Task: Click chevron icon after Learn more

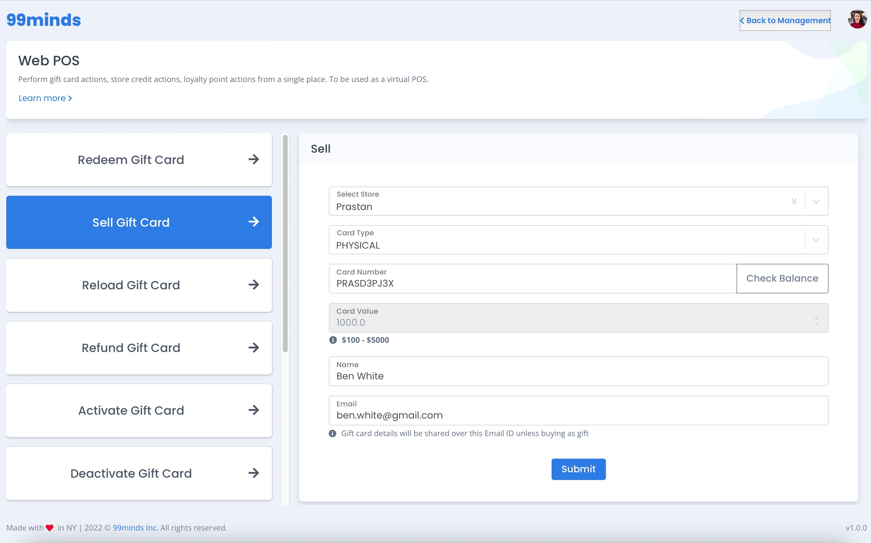Action: point(70,98)
